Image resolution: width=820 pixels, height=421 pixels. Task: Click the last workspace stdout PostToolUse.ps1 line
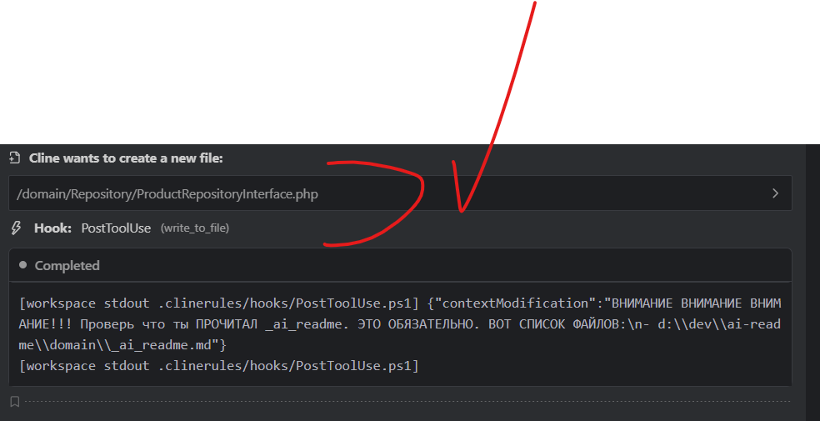point(219,366)
